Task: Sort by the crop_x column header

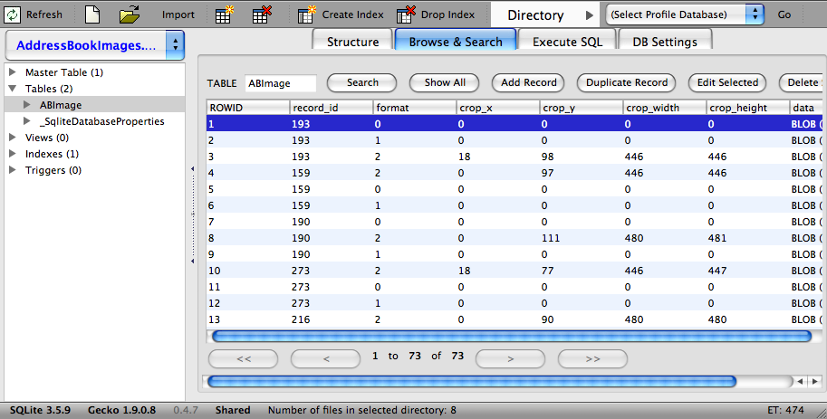Action: click(498, 108)
